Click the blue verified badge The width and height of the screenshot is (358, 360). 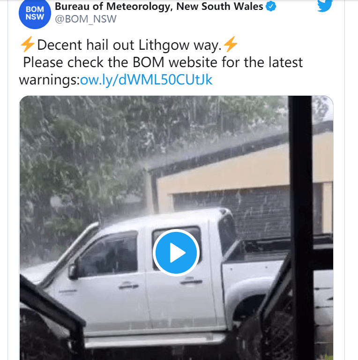[x=271, y=6]
